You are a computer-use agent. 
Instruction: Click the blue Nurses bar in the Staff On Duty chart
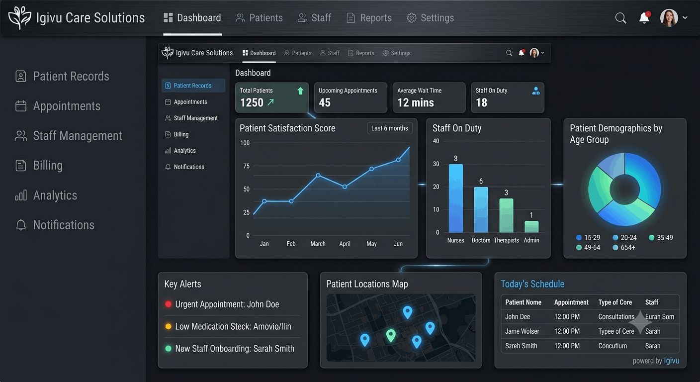[x=456, y=198]
